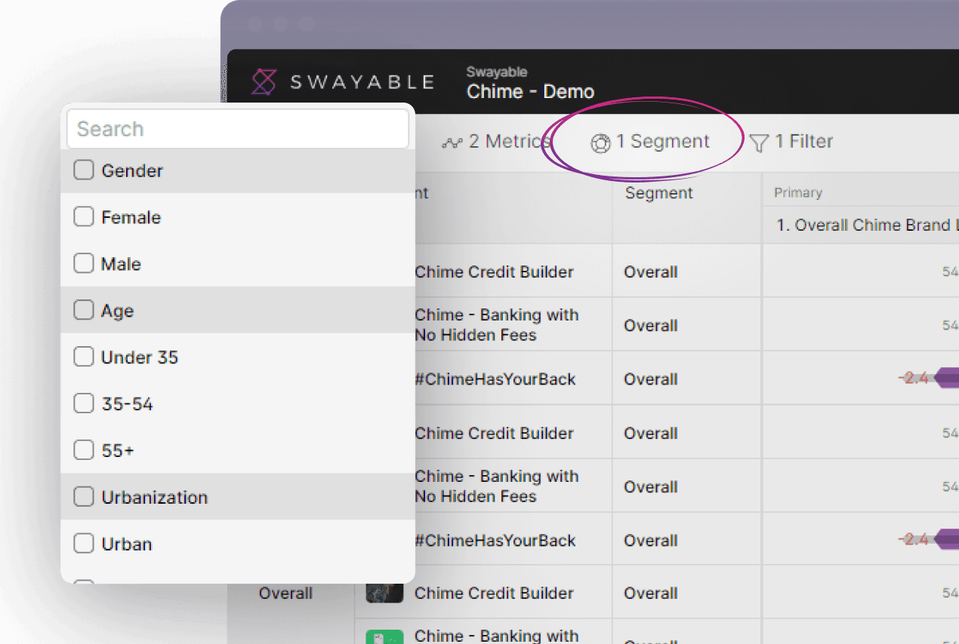This screenshot has height=644, width=959.
Task: Tick the Urban segment checkbox
Action: pyautogui.click(x=83, y=544)
